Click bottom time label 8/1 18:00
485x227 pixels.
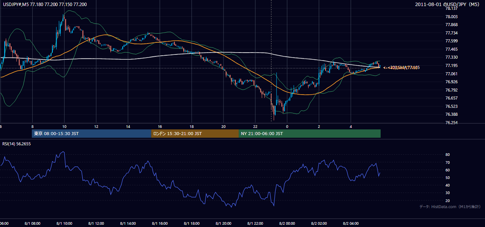[x=192, y=224]
